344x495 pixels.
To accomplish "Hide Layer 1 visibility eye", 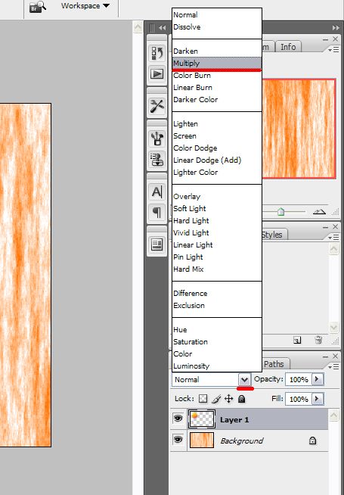I will click(x=178, y=419).
